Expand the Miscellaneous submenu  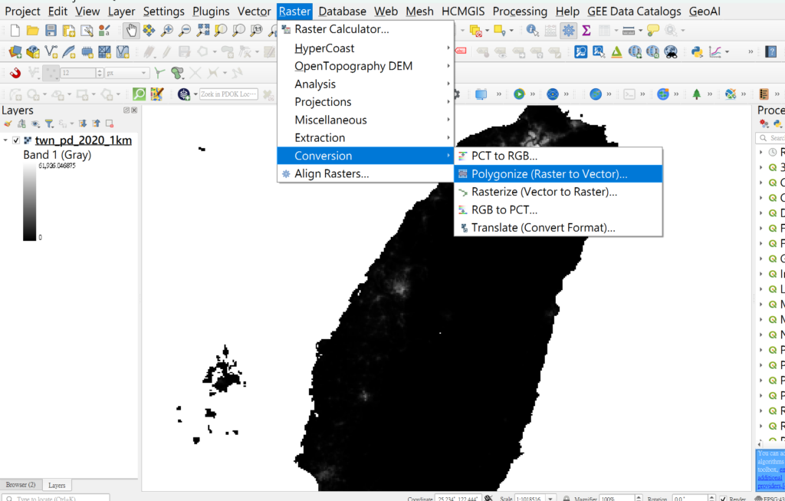tap(366, 120)
